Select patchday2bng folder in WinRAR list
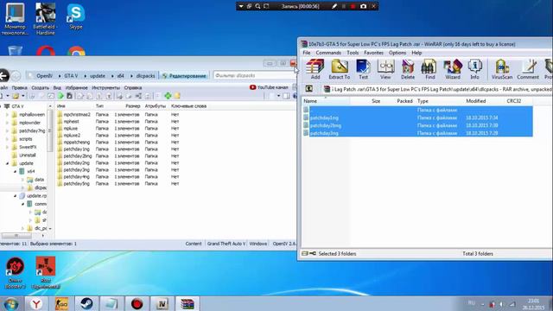 418,125
